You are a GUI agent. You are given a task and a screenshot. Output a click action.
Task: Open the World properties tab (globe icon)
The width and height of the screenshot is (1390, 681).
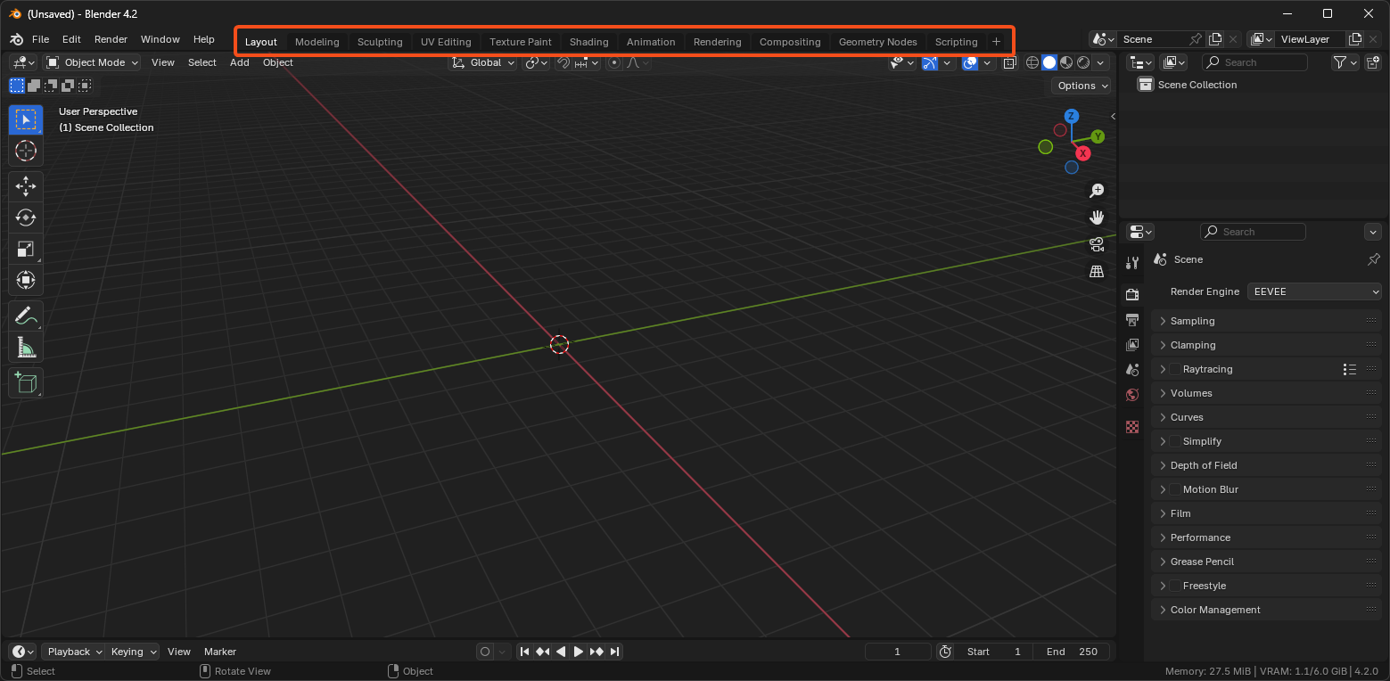pyautogui.click(x=1132, y=394)
